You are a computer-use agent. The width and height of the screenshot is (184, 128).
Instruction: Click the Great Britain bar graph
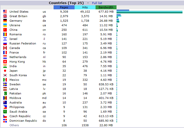coord(119,16)
